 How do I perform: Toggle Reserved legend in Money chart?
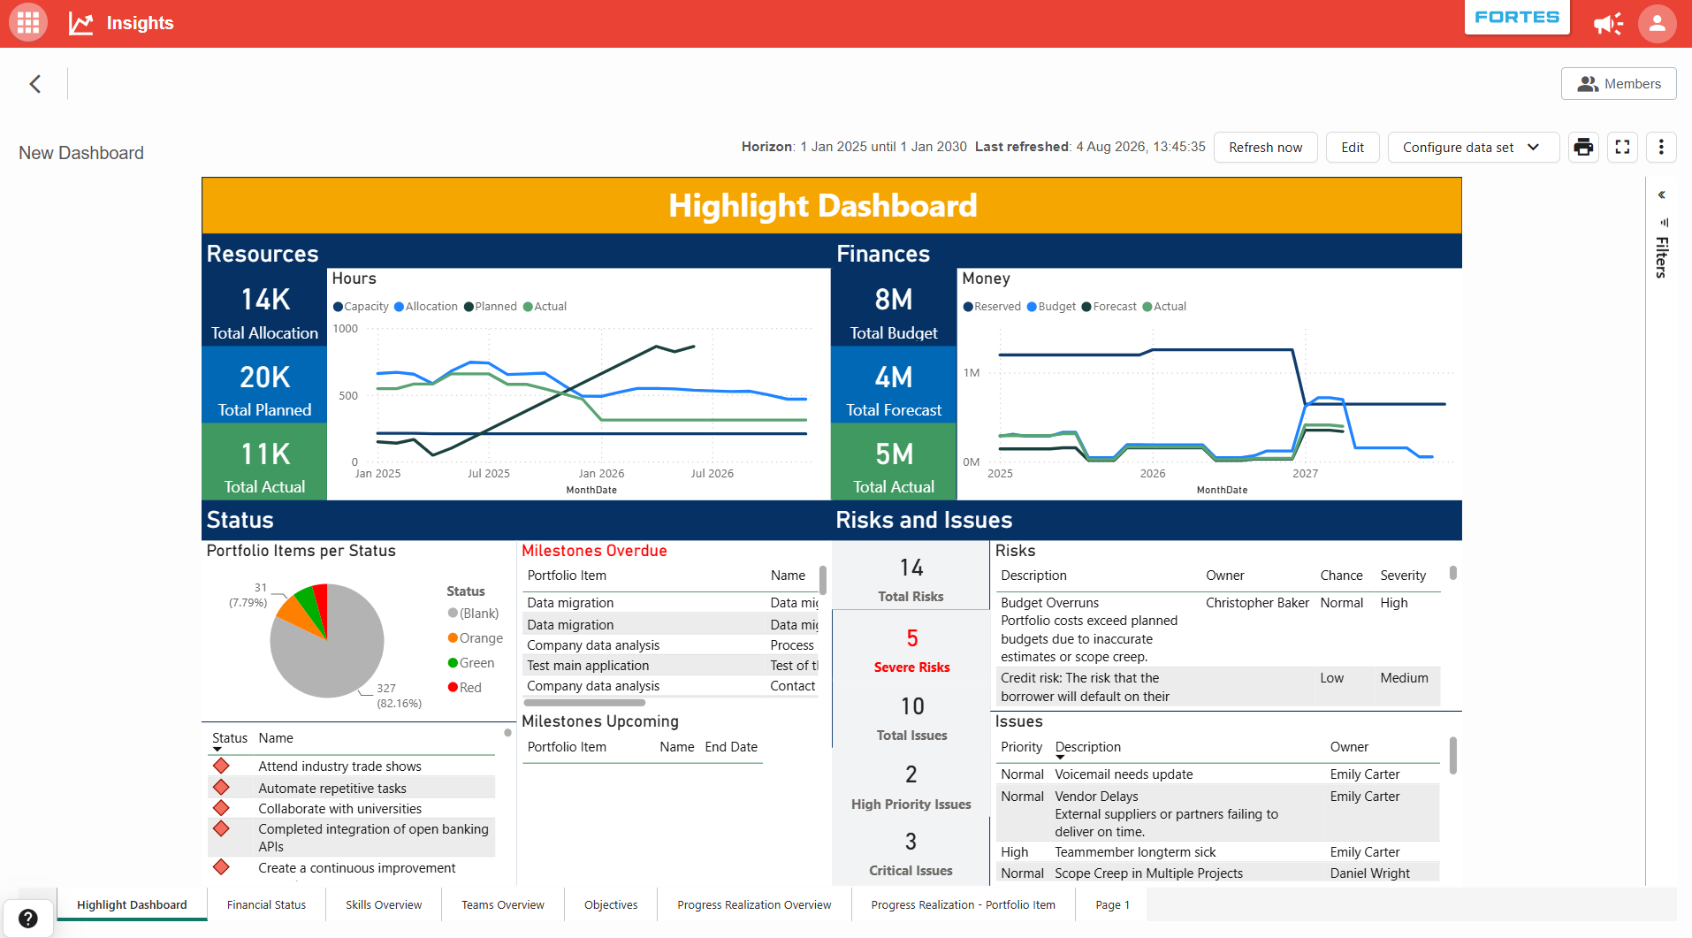click(x=992, y=307)
